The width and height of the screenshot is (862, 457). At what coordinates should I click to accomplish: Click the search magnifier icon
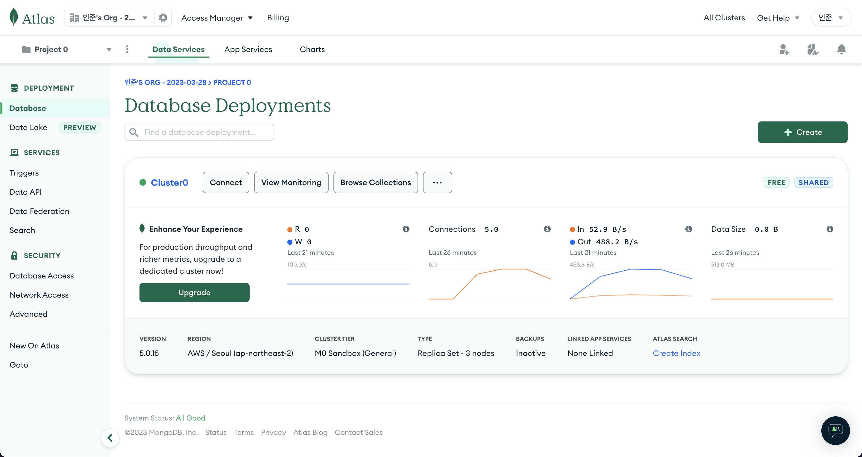(134, 132)
